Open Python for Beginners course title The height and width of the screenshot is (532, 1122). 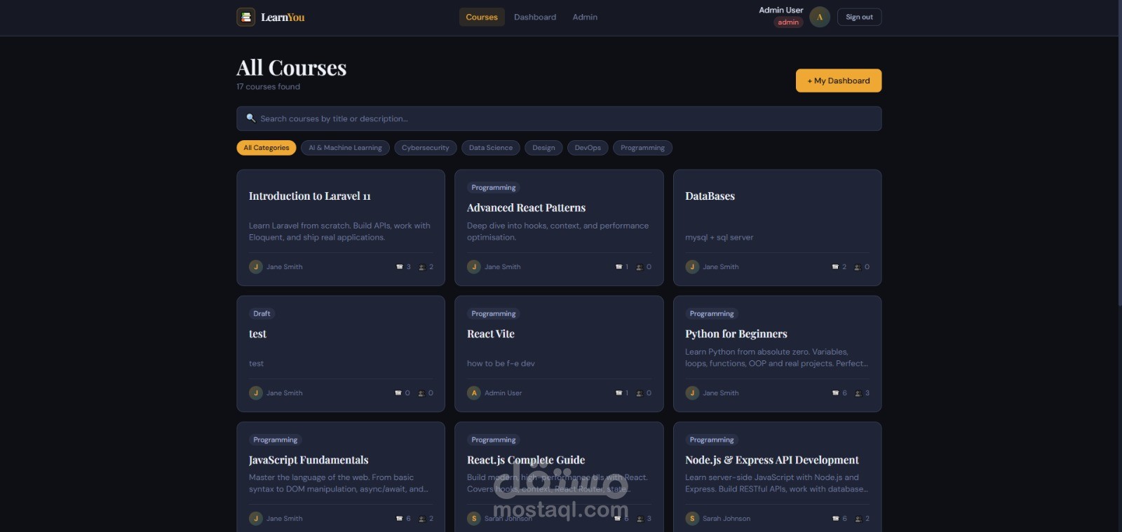click(x=736, y=334)
